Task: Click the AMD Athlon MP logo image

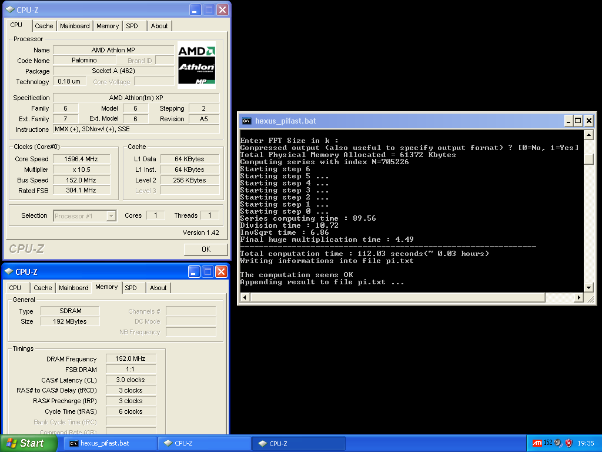Action: pos(196,65)
